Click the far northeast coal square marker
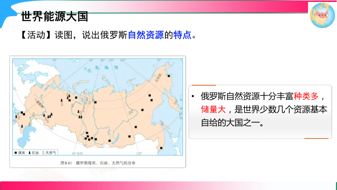The image size is (337, 190). point(169,76)
